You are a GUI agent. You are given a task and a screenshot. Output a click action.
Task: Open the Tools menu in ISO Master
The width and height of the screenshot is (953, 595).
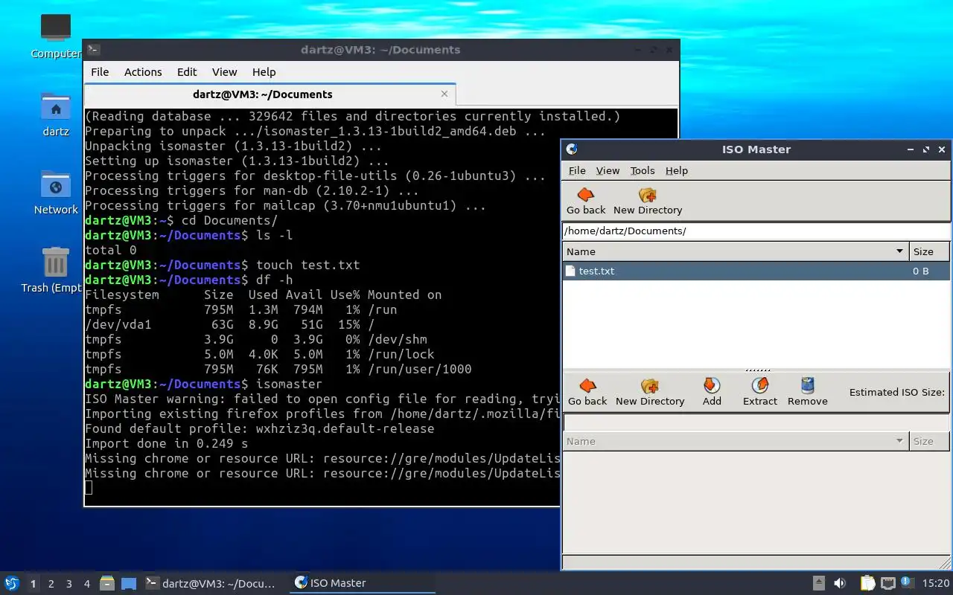[x=643, y=170]
